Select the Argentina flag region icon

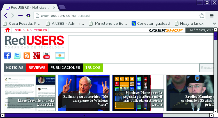click(60, 55)
